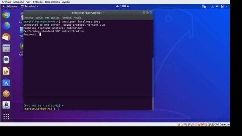The width and height of the screenshot is (242, 136).
Task: Click 'vncviewer localhost:5901' command text
Action: click(81, 22)
